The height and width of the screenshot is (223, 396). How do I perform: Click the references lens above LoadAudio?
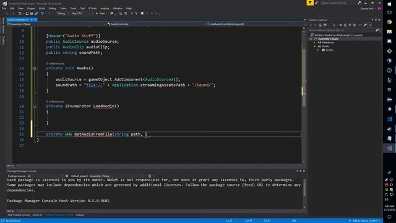[55, 102]
